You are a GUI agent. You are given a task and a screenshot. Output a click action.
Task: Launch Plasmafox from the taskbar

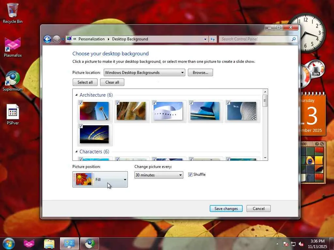pos(29,244)
